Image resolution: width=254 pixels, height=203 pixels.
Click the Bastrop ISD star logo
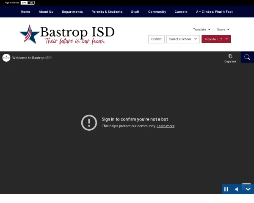(30, 34)
